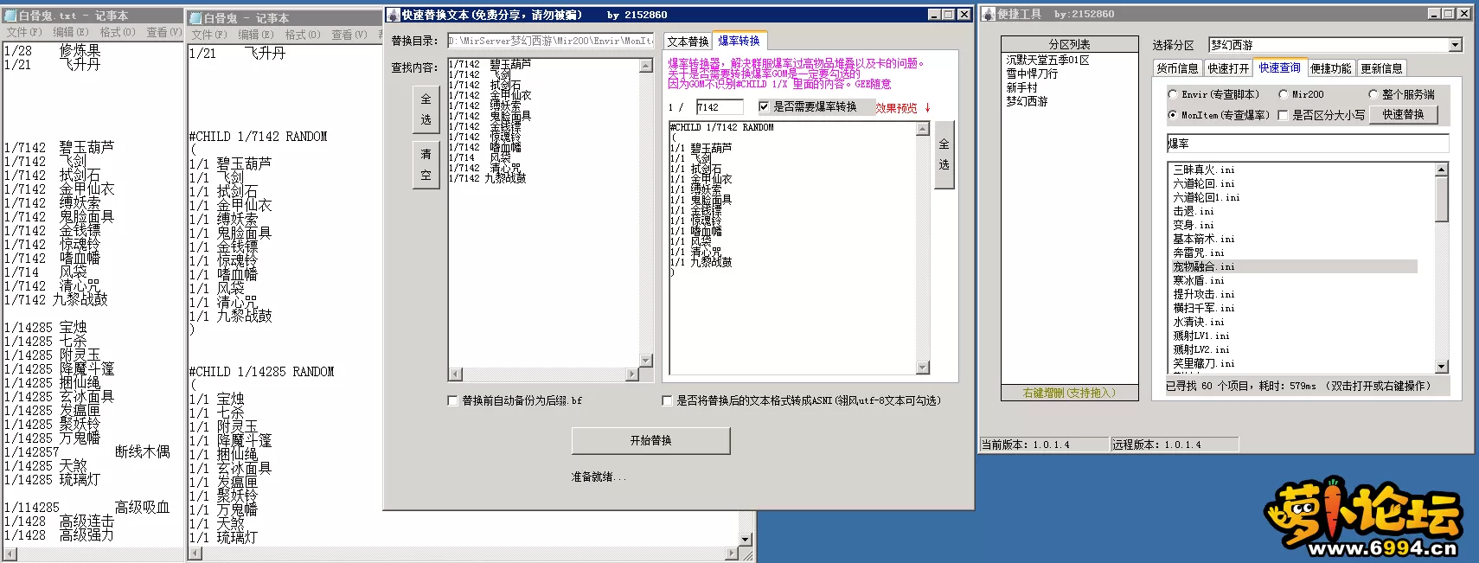Screen dimensions: 1479x563
Task: Select 三昧真火.ini in the results list
Action: (1204, 170)
